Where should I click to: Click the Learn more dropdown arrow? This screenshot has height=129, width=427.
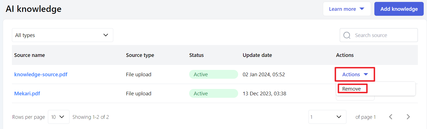coord(362,9)
